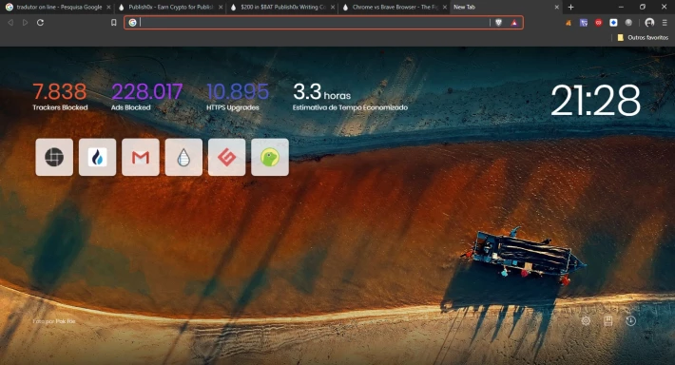Open Brave Shields lion icon
Viewport: 675px width, 365px height.
pos(498,23)
